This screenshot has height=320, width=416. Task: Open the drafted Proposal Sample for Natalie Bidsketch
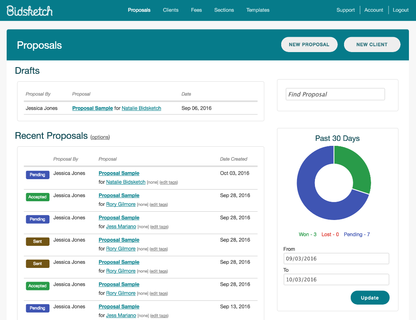click(x=92, y=108)
